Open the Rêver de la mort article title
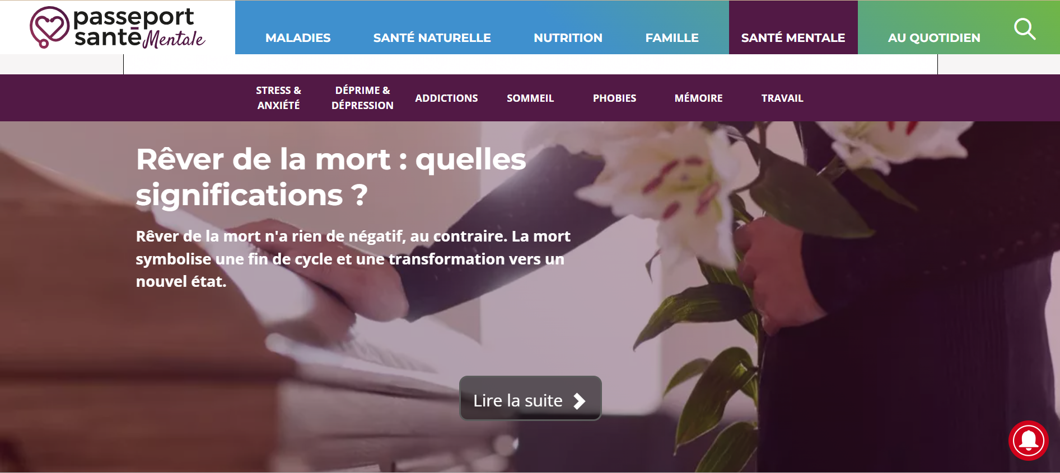 coord(331,177)
